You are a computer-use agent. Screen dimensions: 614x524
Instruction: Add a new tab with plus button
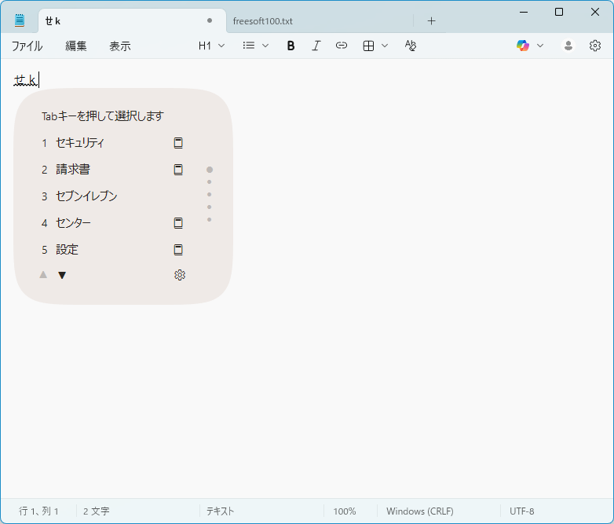431,20
